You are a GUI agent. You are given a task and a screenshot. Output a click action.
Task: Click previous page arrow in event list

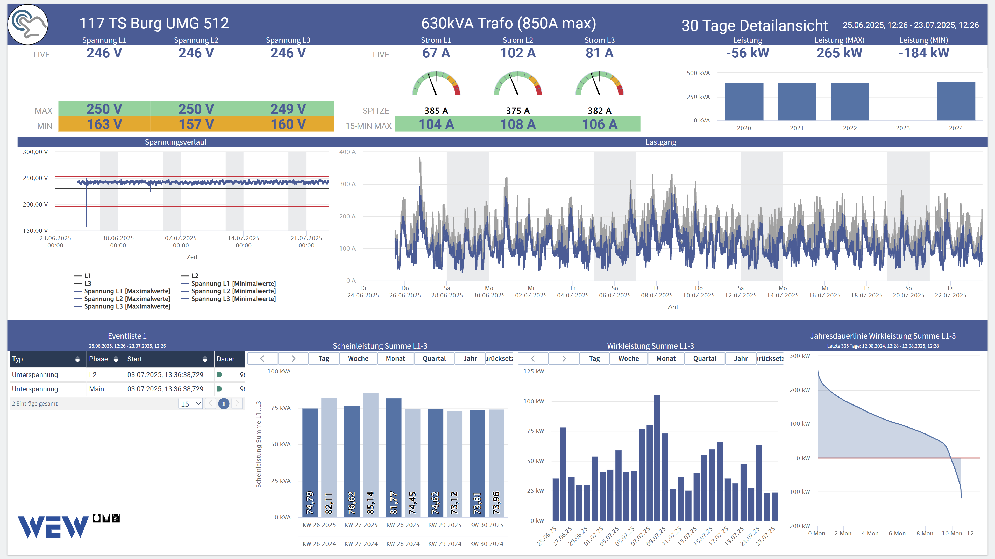(x=210, y=403)
